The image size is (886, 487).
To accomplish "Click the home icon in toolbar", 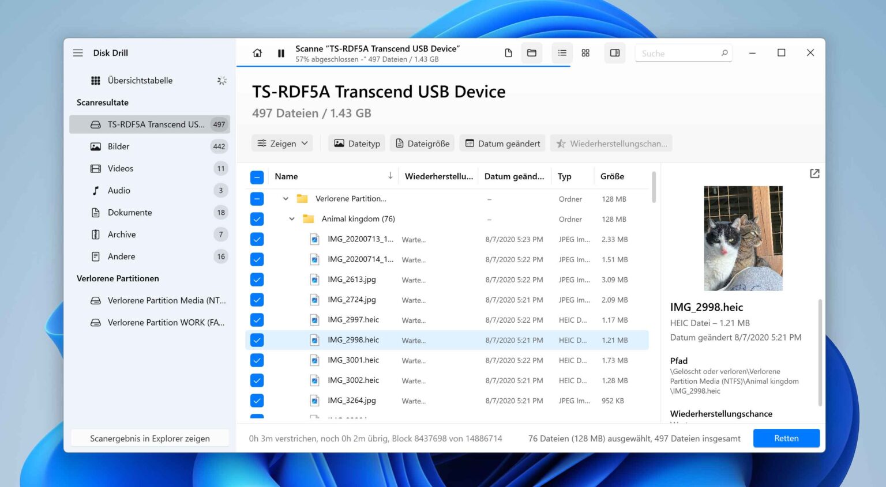I will [257, 53].
